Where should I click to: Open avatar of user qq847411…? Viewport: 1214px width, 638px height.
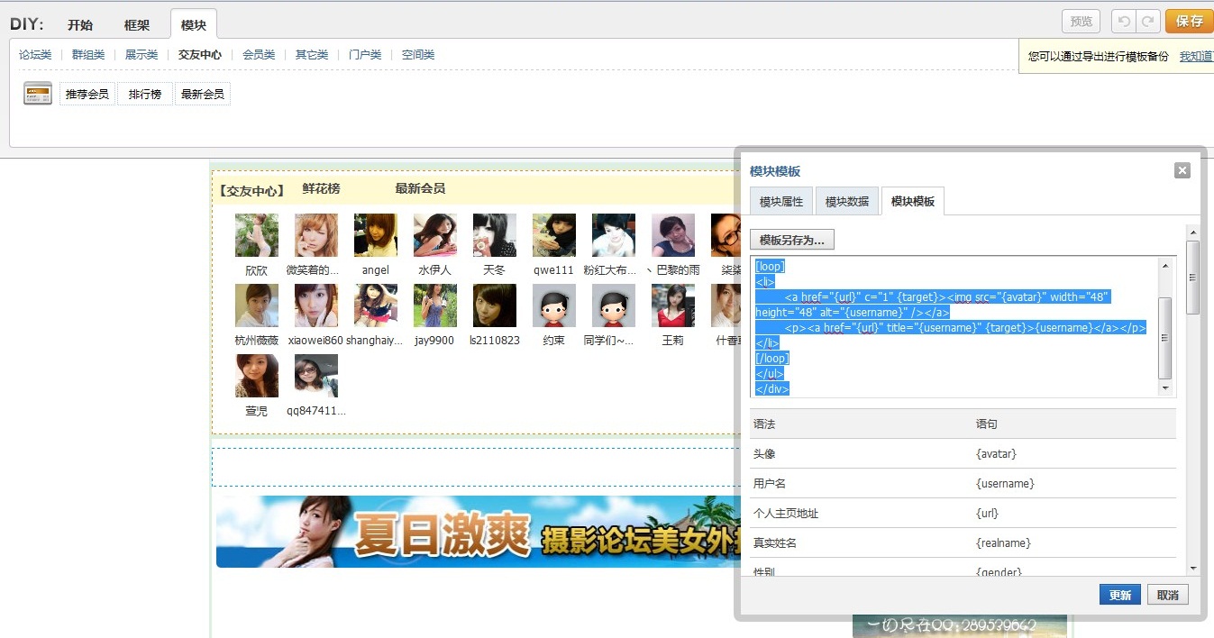click(x=316, y=376)
